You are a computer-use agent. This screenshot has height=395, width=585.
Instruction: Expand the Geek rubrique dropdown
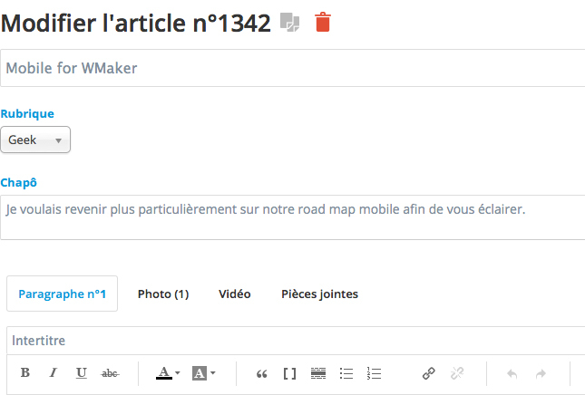[x=35, y=140]
